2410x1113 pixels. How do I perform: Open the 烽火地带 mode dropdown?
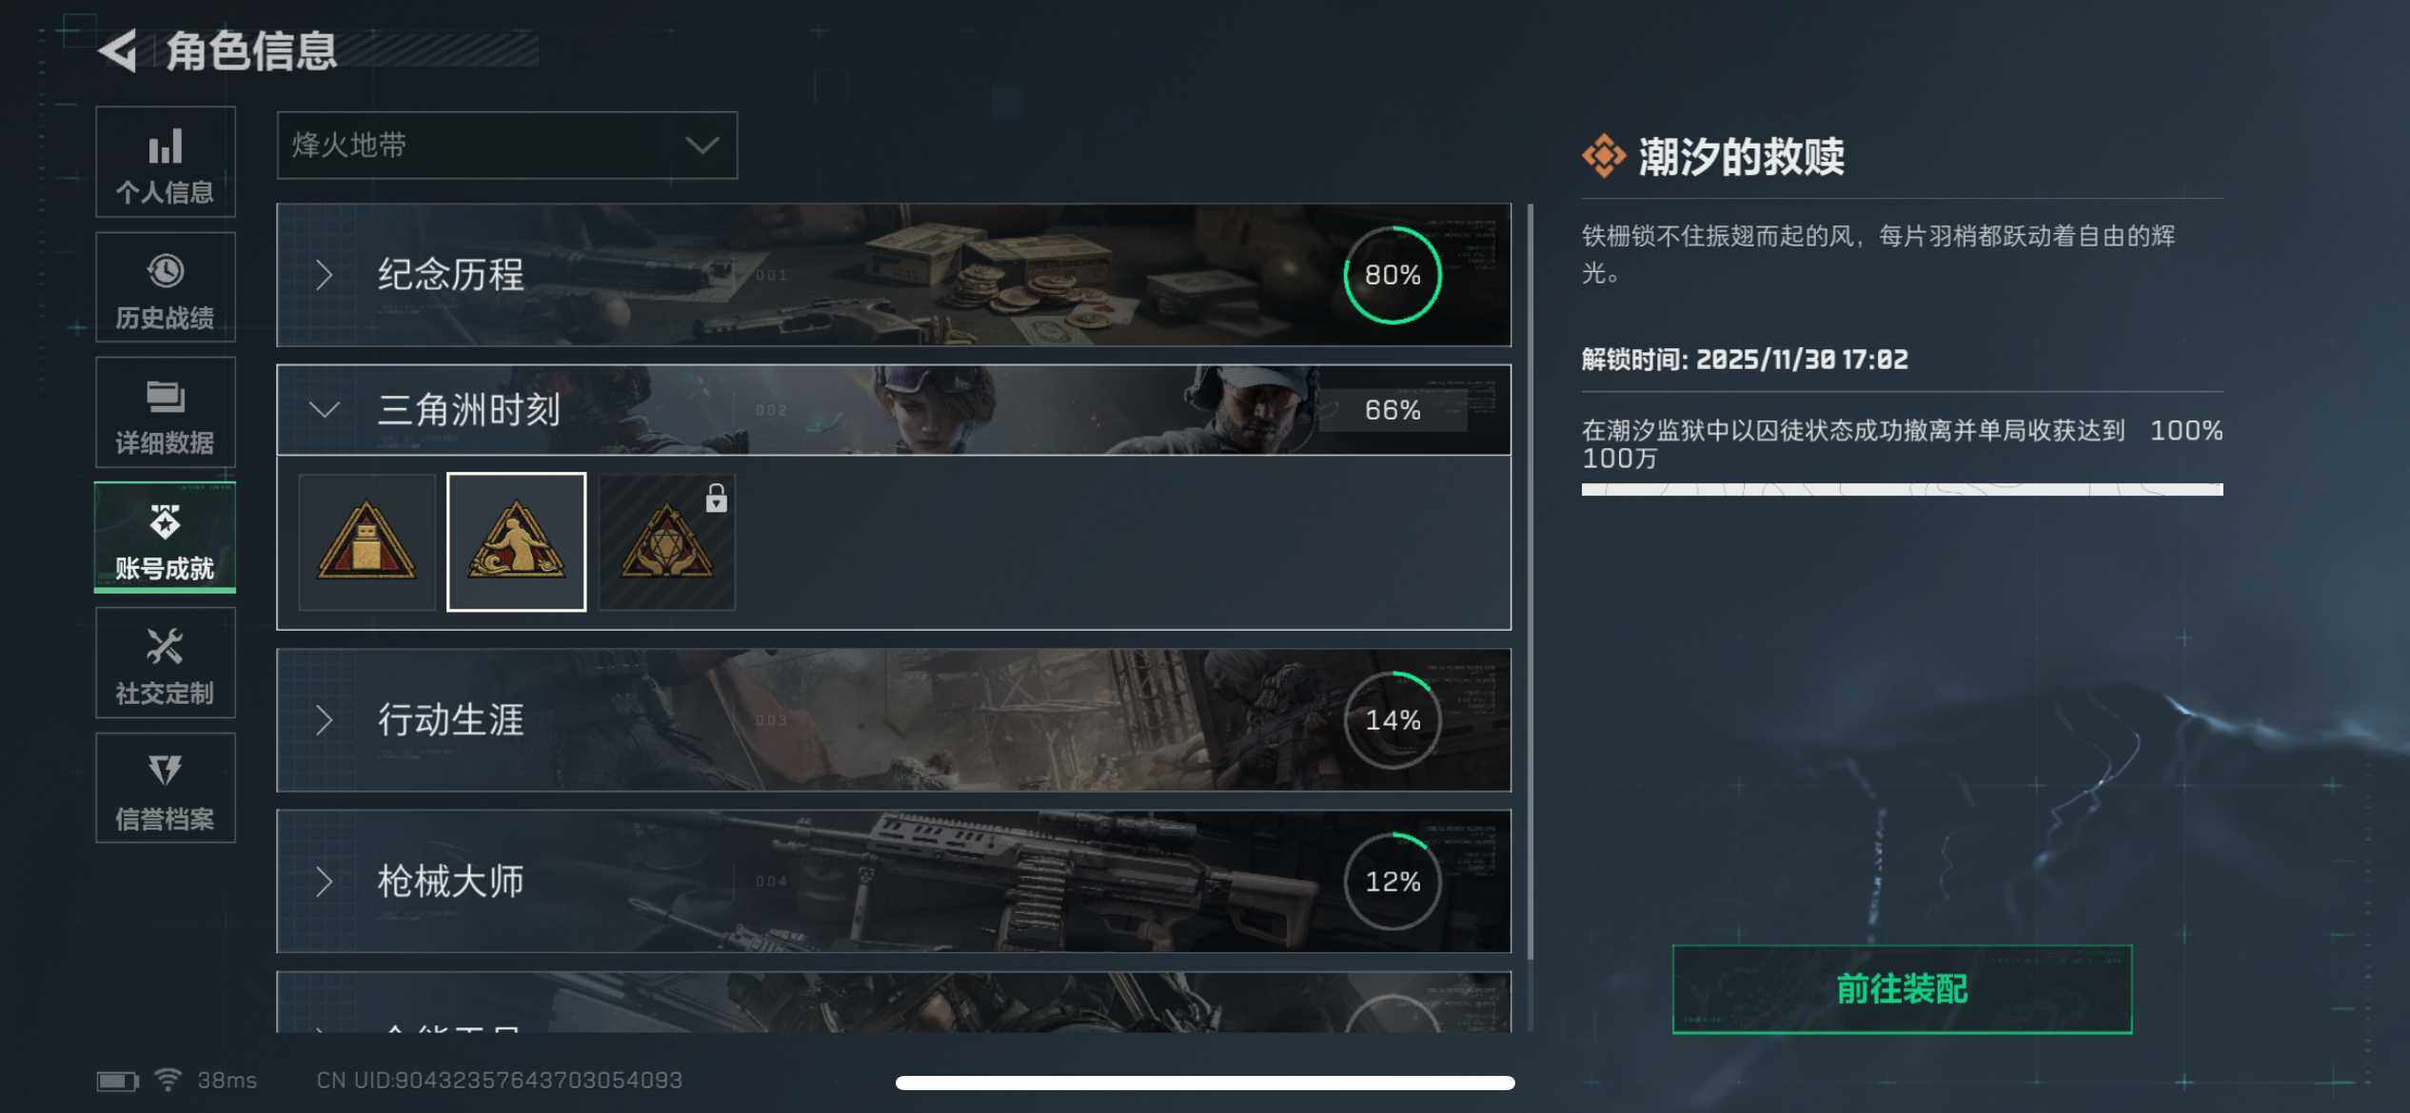pos(506,145)
